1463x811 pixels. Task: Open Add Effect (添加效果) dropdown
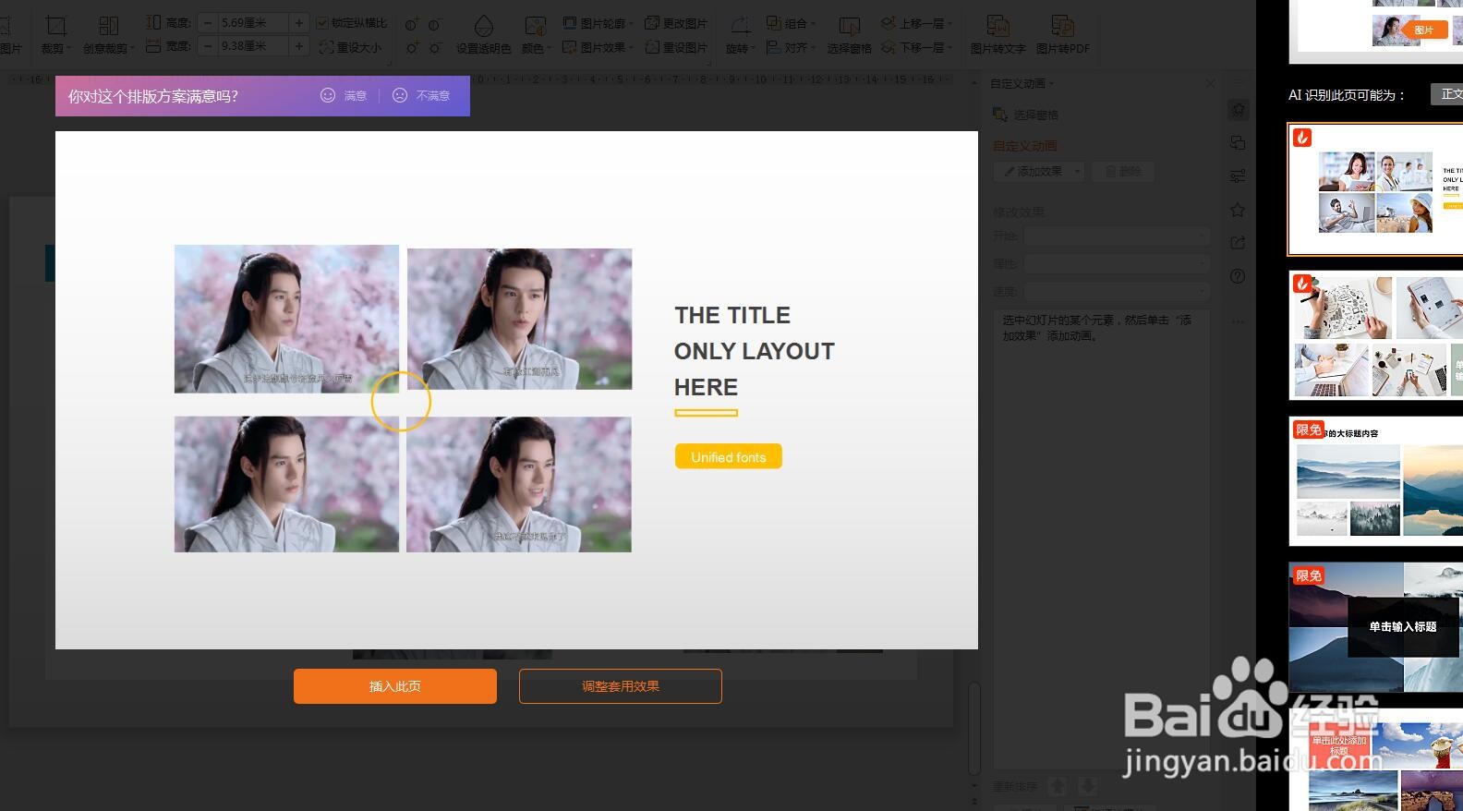pos(1038,172)
